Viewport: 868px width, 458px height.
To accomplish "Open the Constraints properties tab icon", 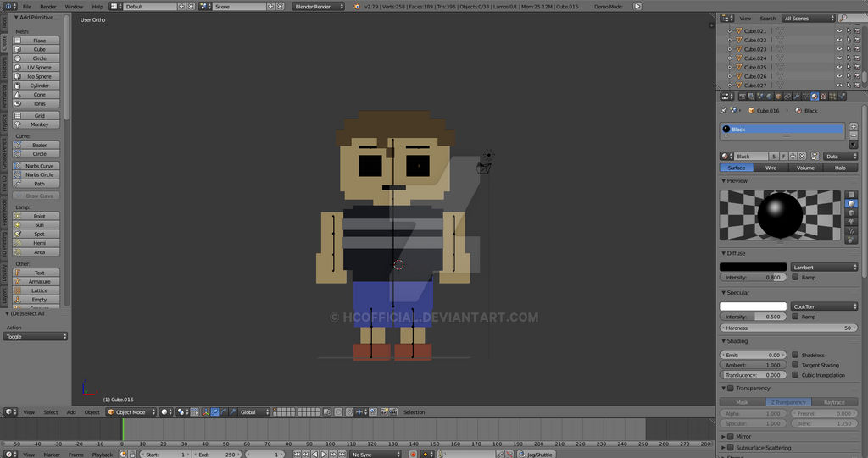I will coord(787,97).
